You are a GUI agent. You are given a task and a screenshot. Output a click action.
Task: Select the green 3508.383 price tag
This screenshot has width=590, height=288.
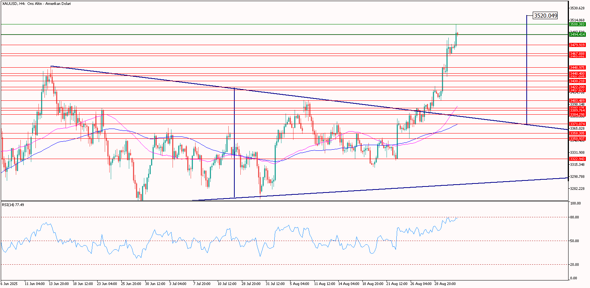tap(577, 24)
